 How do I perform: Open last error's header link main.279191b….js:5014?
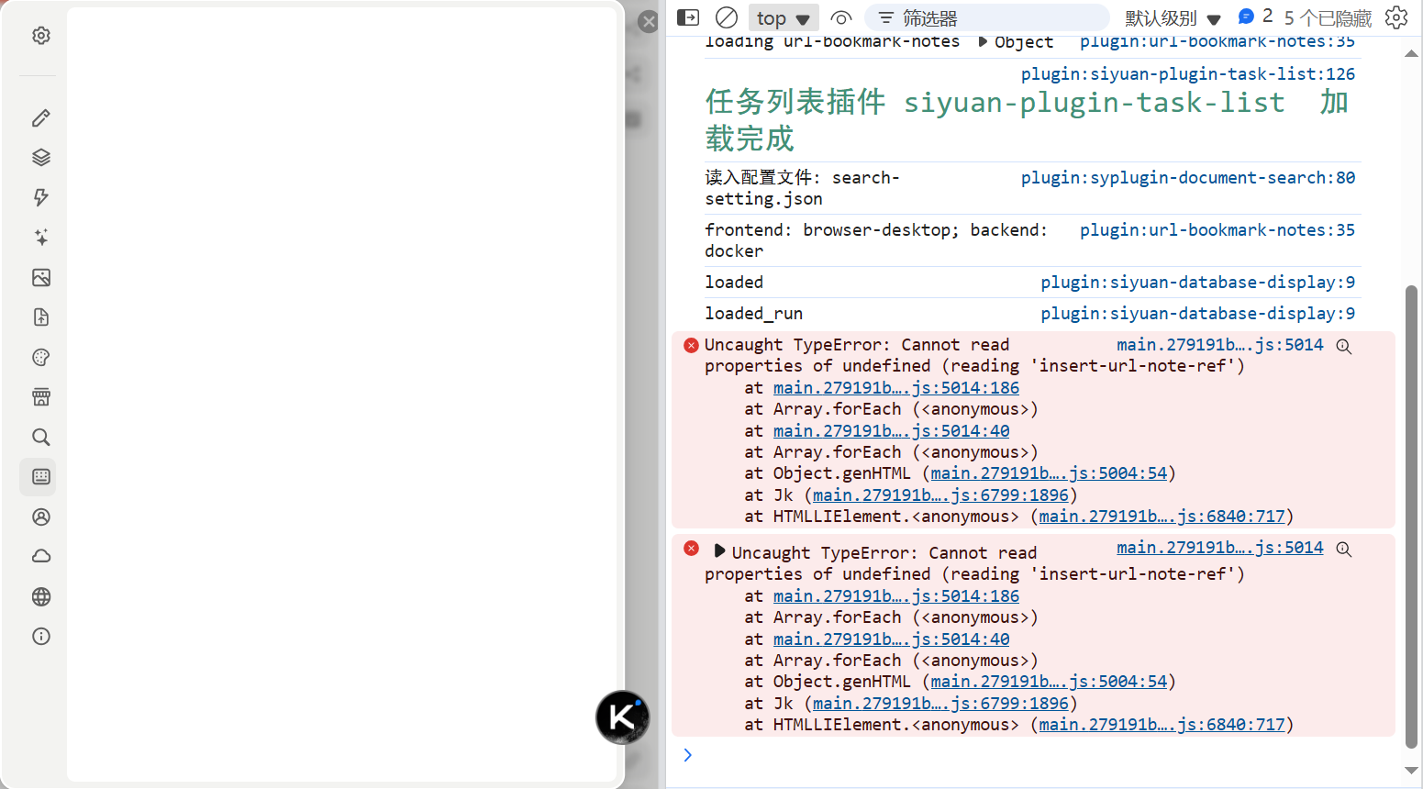[x=1220, y=548]
